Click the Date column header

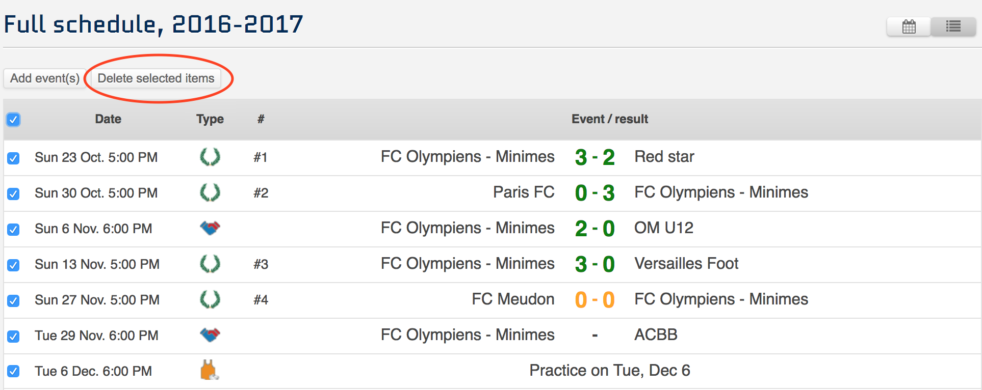click(108, 119)
